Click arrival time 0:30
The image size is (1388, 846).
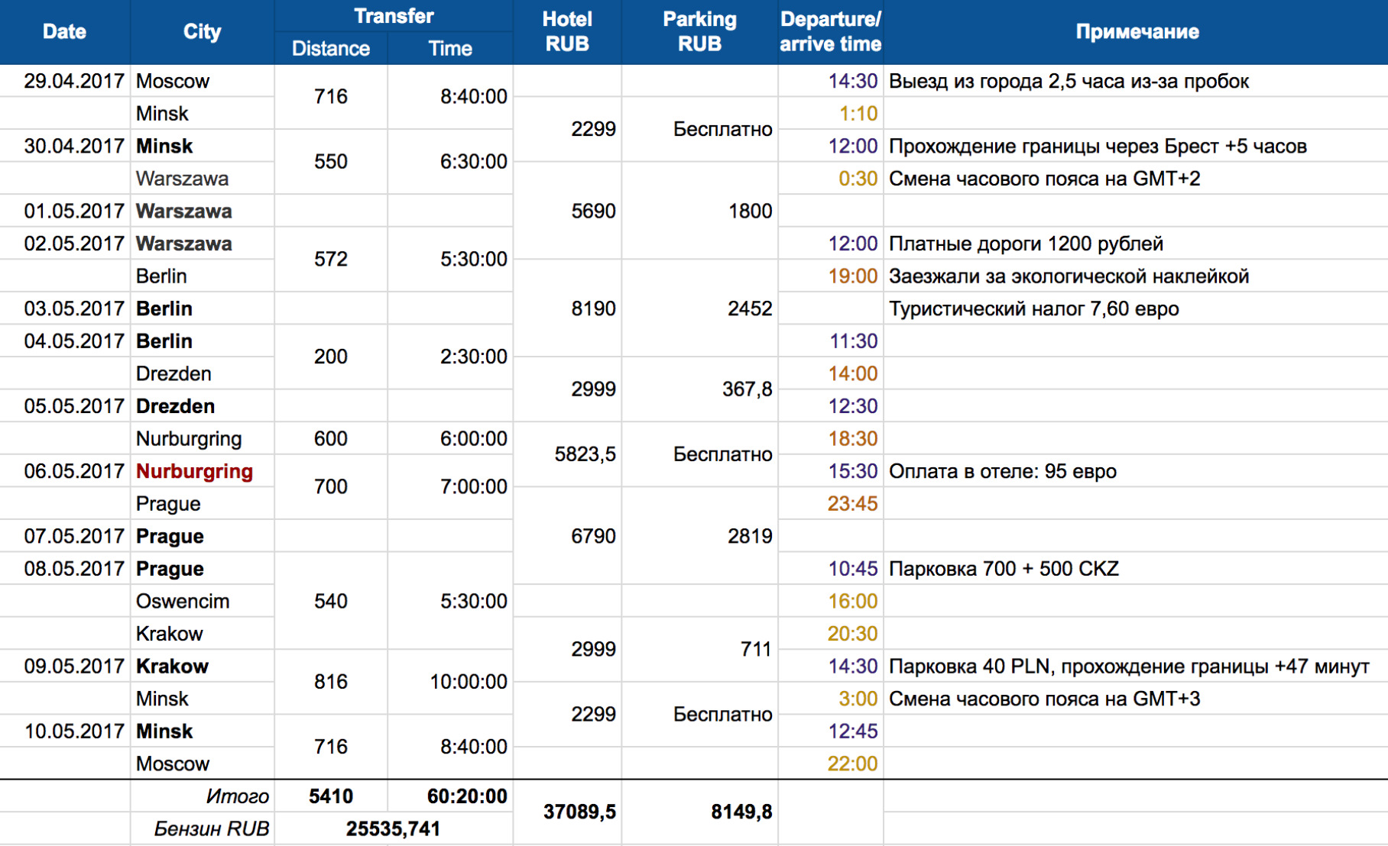click(830, 179)
